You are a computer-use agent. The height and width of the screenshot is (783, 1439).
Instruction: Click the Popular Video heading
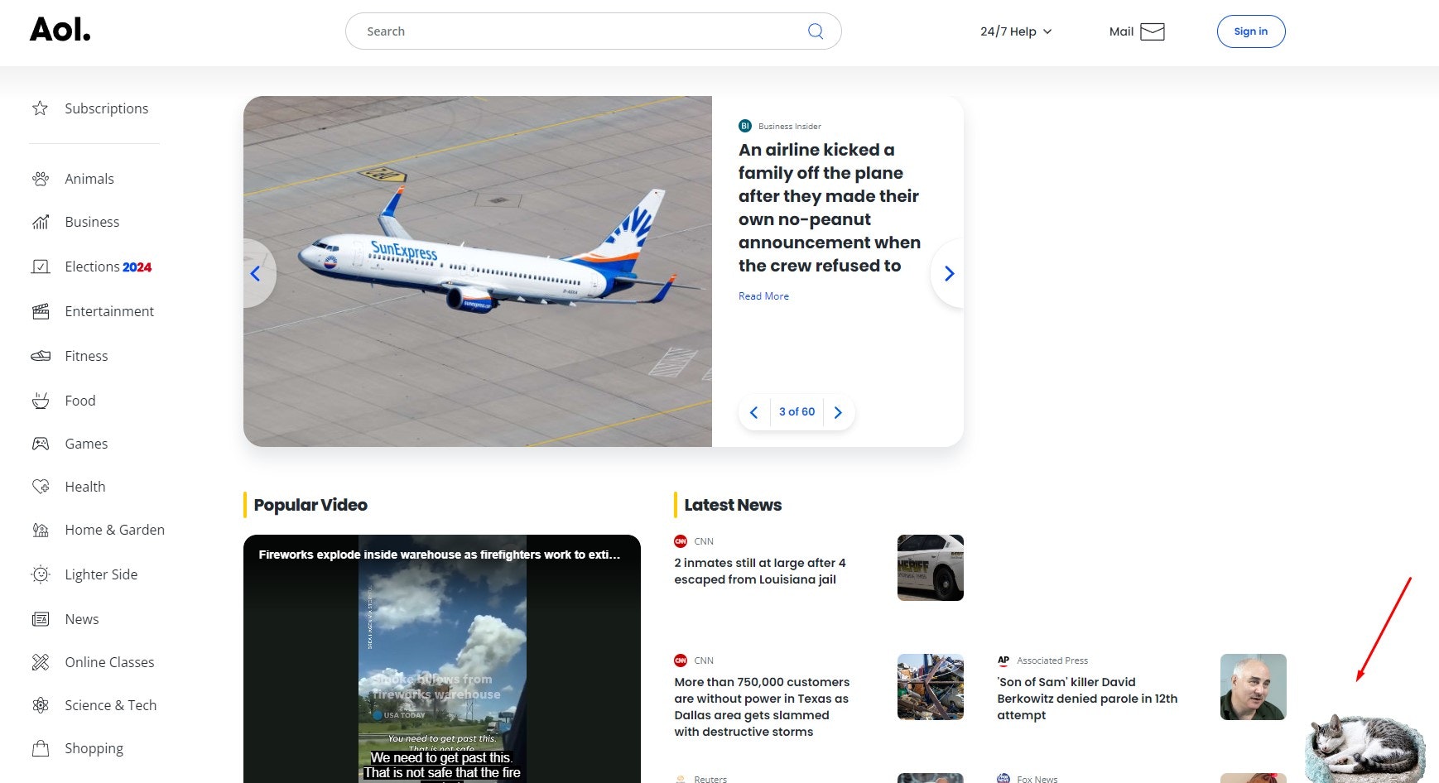310,505
